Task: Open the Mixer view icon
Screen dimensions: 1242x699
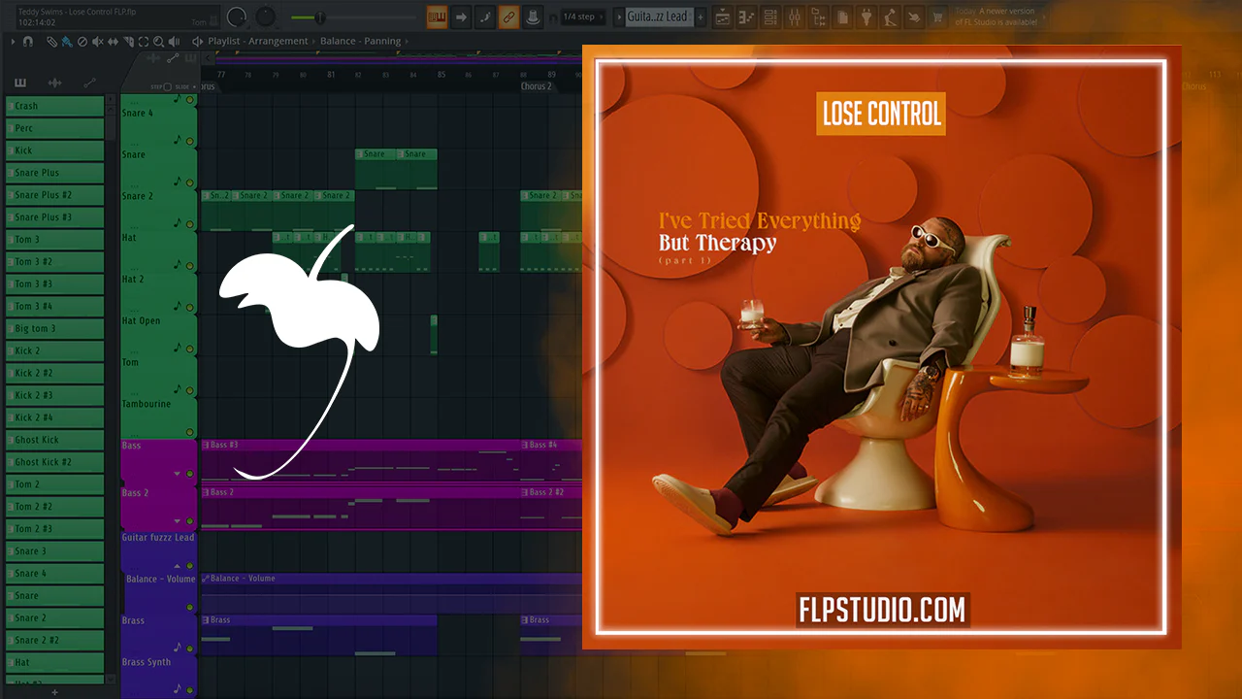Action: [x=795, y=17]
